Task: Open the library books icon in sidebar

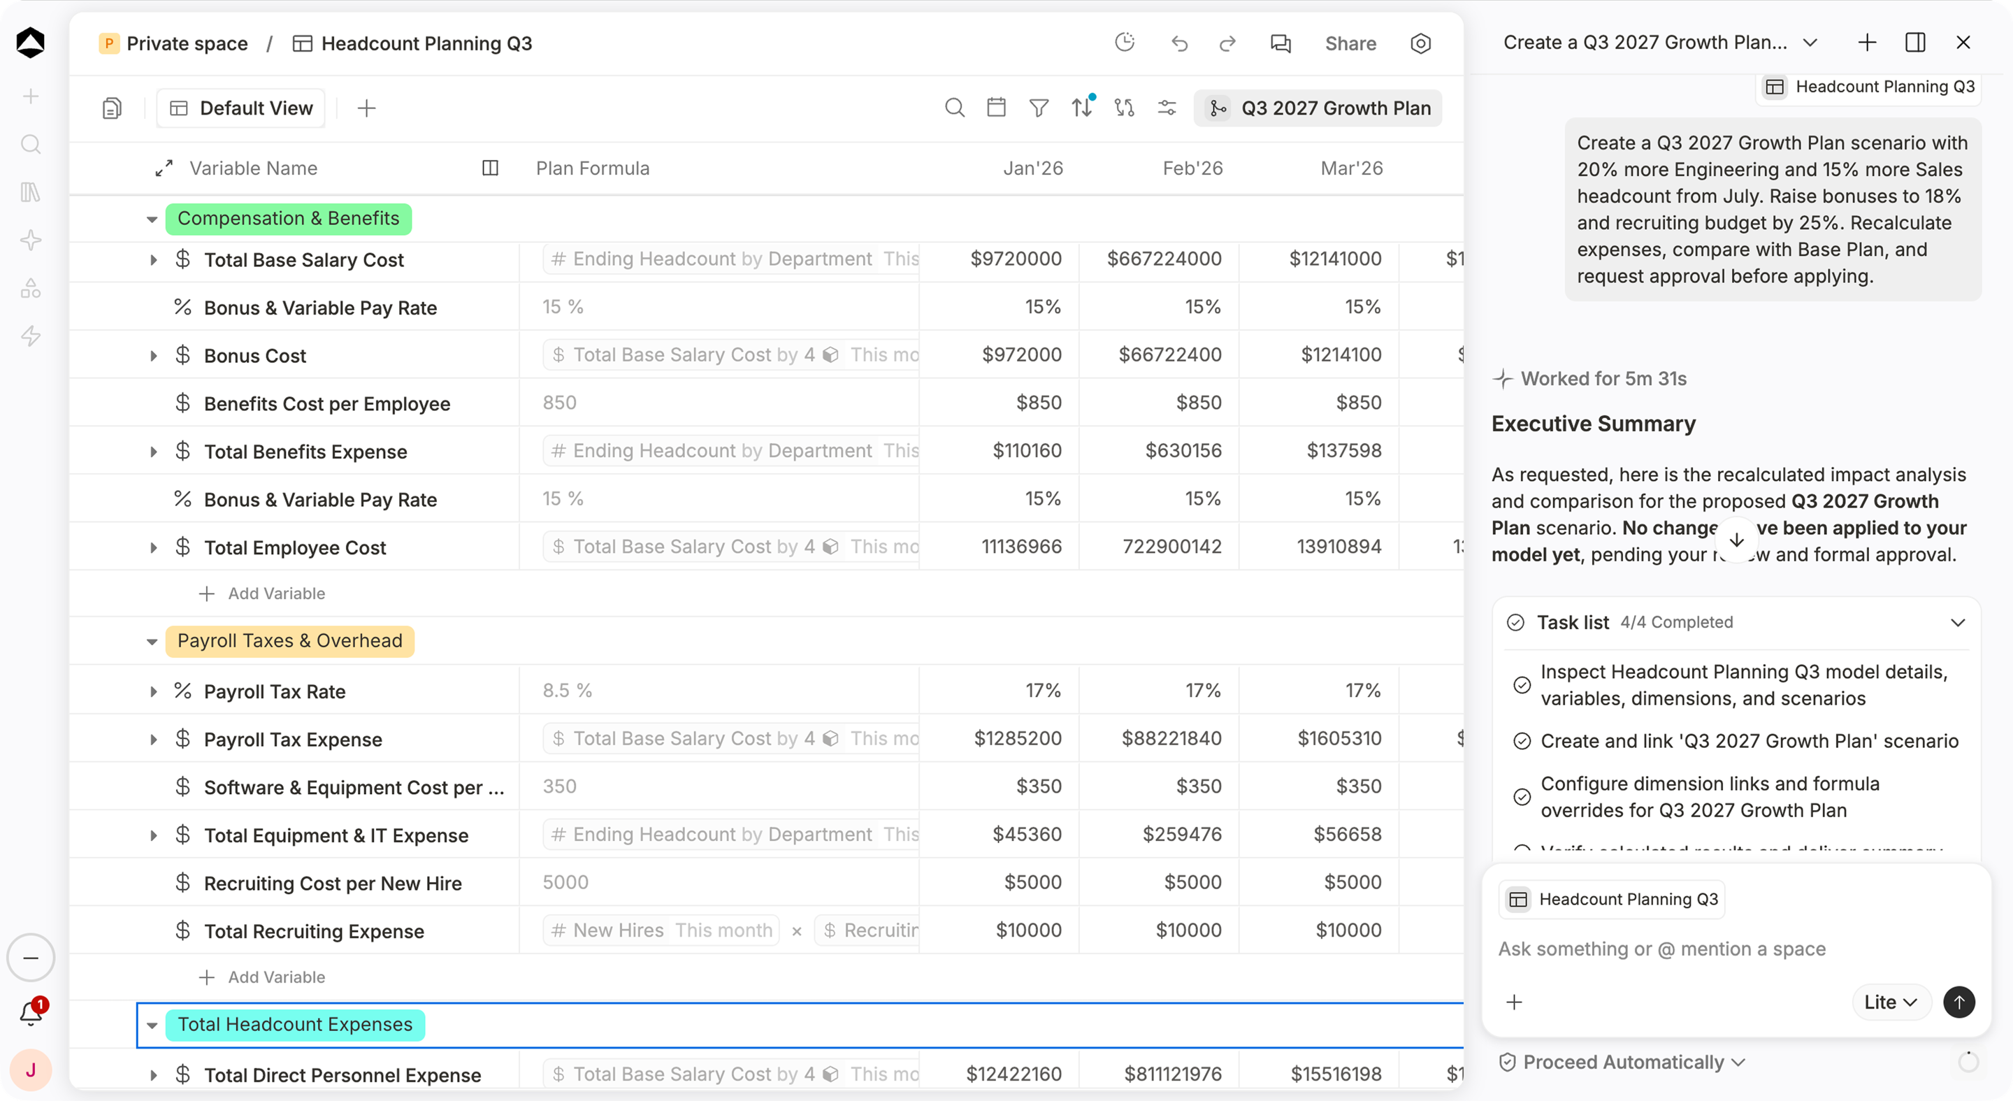Action: pos(31,192)
